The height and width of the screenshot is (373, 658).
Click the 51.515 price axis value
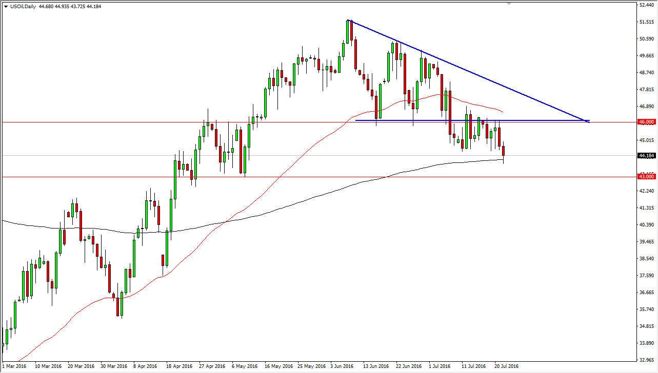click(646, 22)
